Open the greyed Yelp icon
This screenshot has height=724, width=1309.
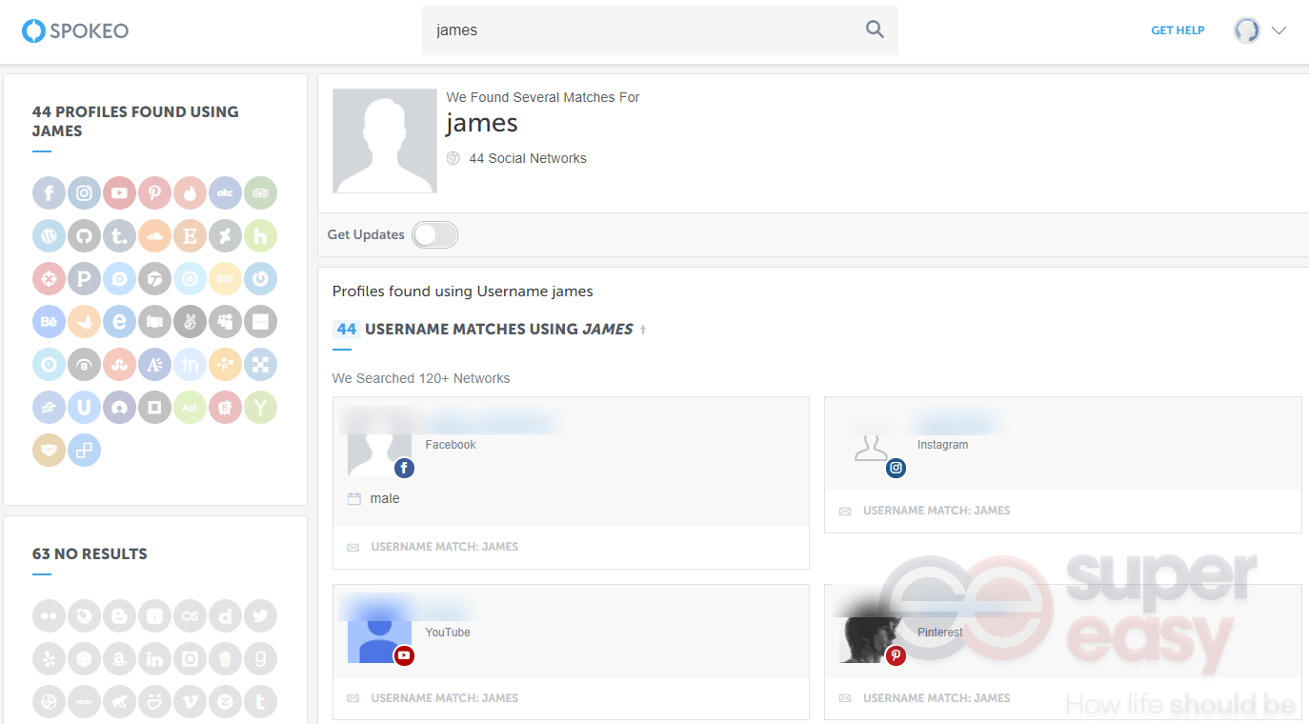tap(49, 659)
